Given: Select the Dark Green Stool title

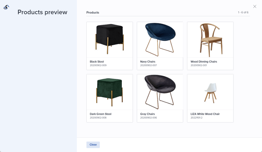Looking at the screenshot, I should click(101, 114).
